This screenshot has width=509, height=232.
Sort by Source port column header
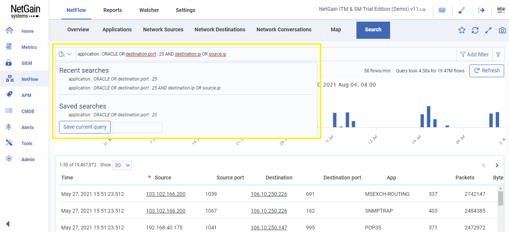(x=230, y=178)
